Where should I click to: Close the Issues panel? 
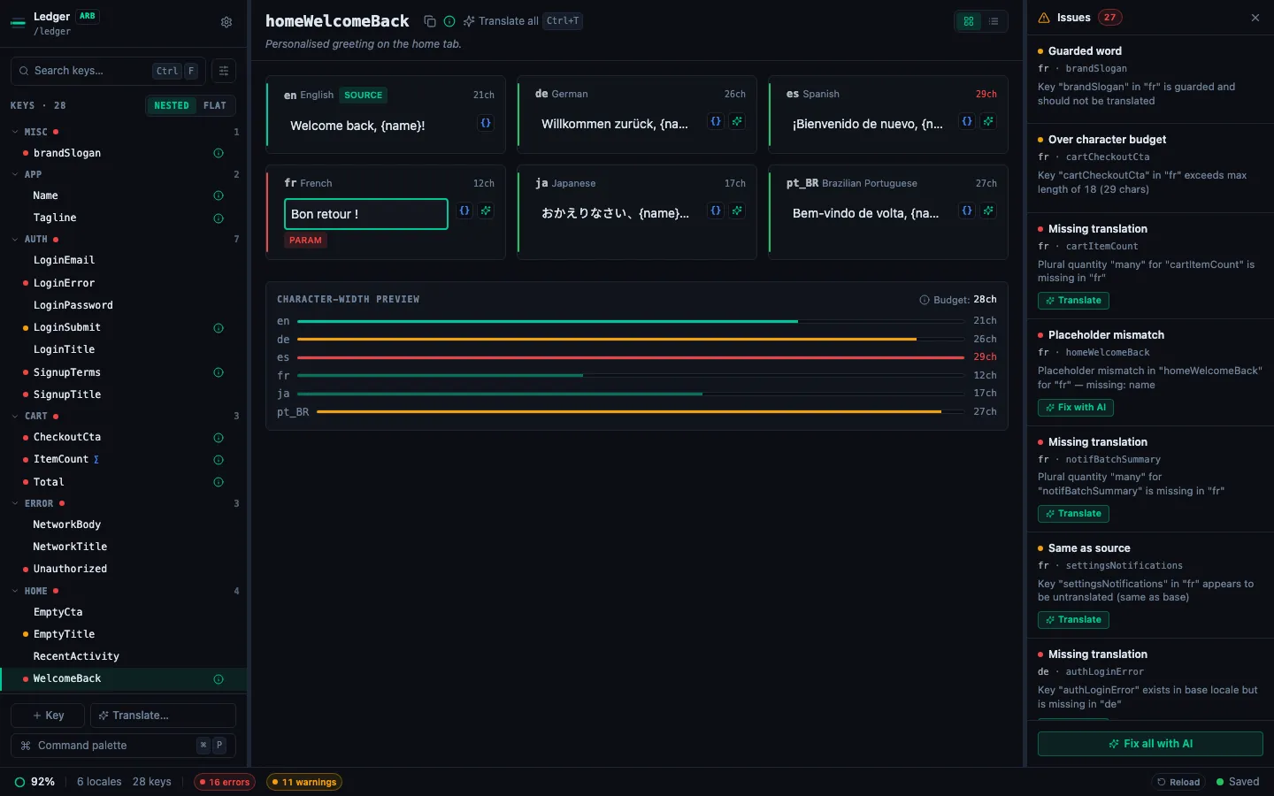tap(1255, 18)
